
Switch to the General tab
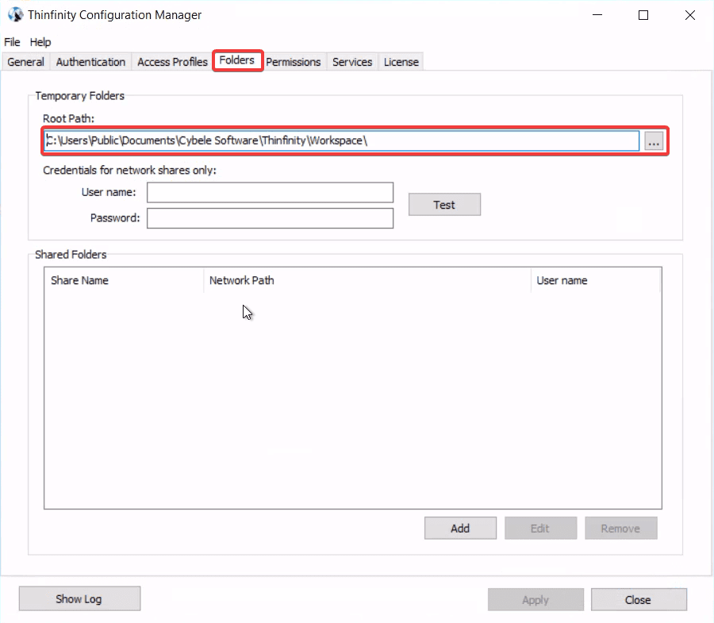(x=25, y=61)
